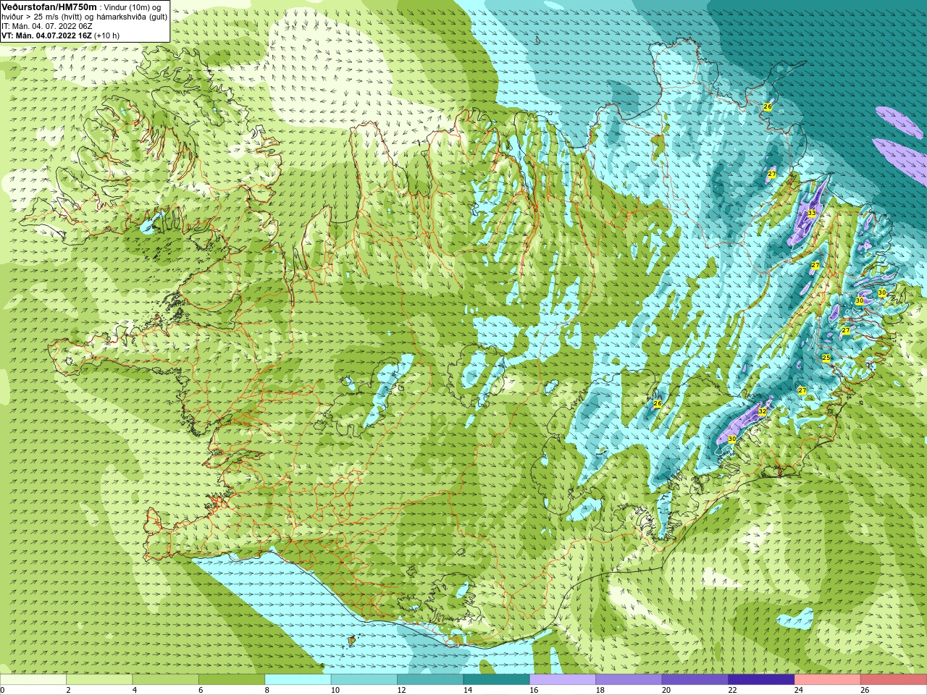Select the violet 20–22 m/s legend swatch

(695, 680)
